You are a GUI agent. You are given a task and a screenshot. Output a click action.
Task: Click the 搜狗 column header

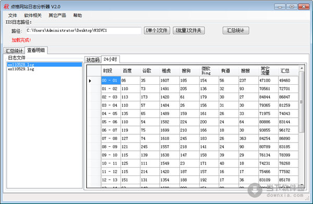tap(189, 71)
